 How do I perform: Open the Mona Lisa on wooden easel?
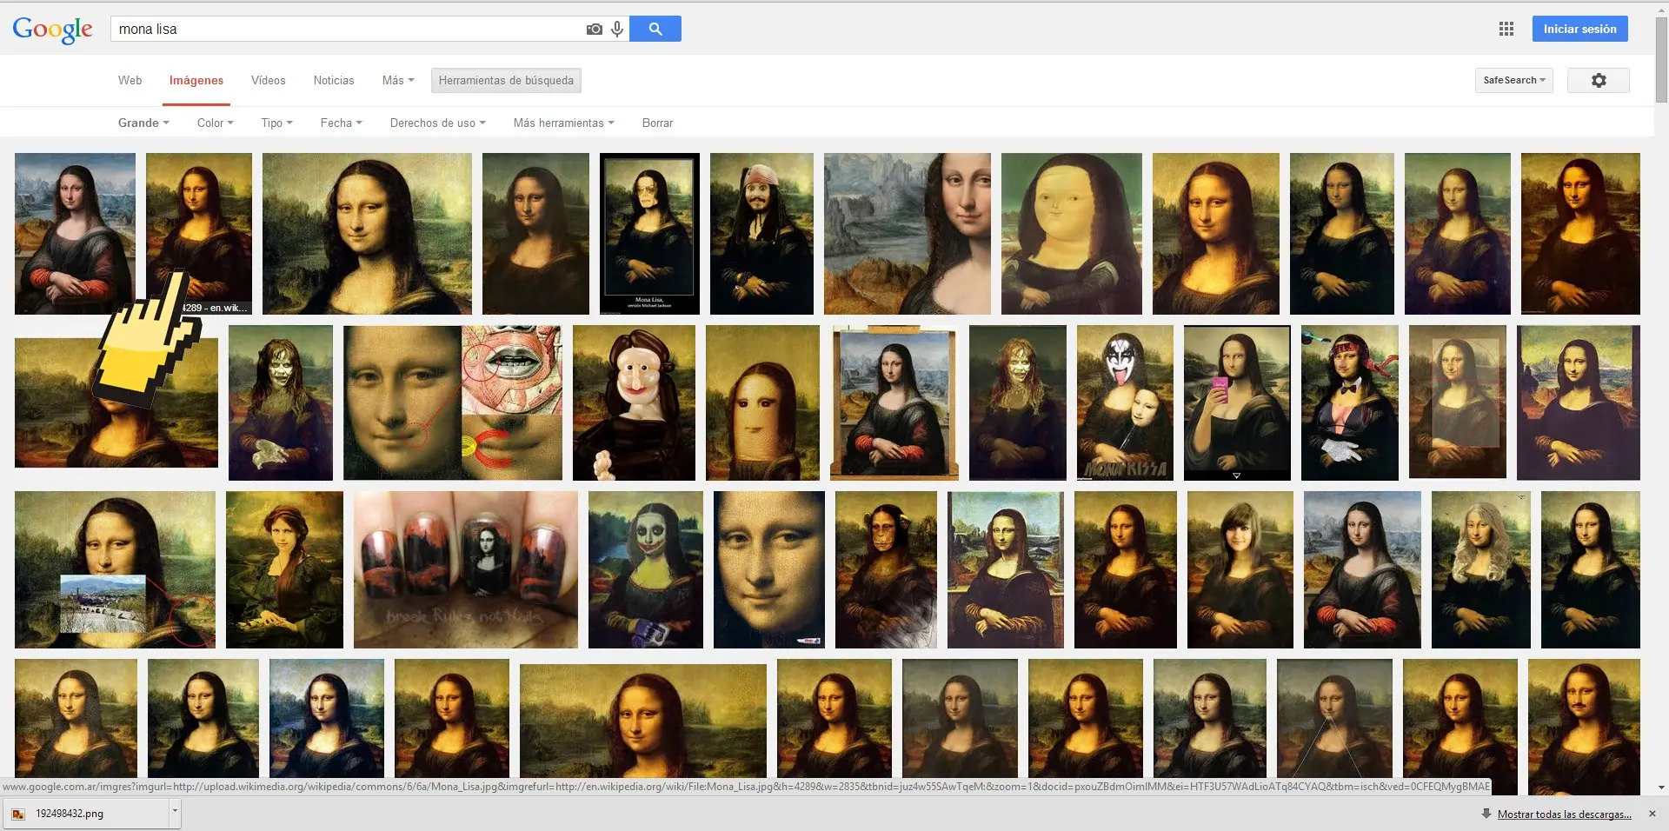point(894,402)
